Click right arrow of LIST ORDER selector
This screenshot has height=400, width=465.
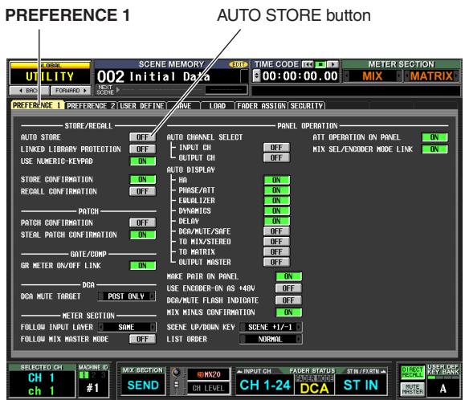click(x=299, y=339)
